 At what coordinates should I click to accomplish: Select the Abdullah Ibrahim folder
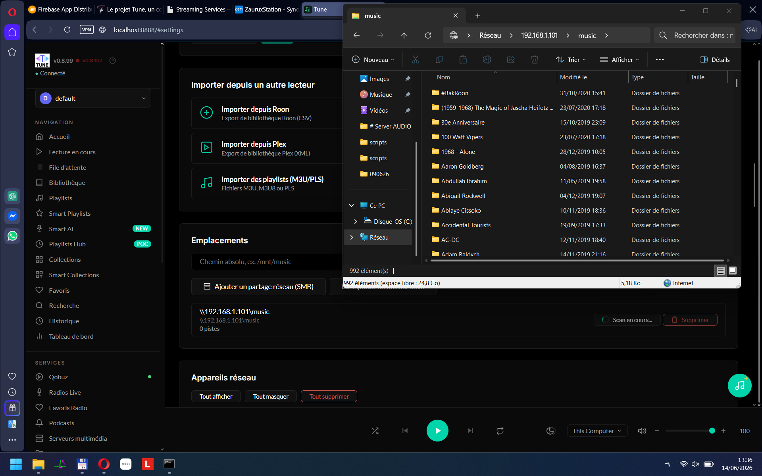[x=464, y=181]
